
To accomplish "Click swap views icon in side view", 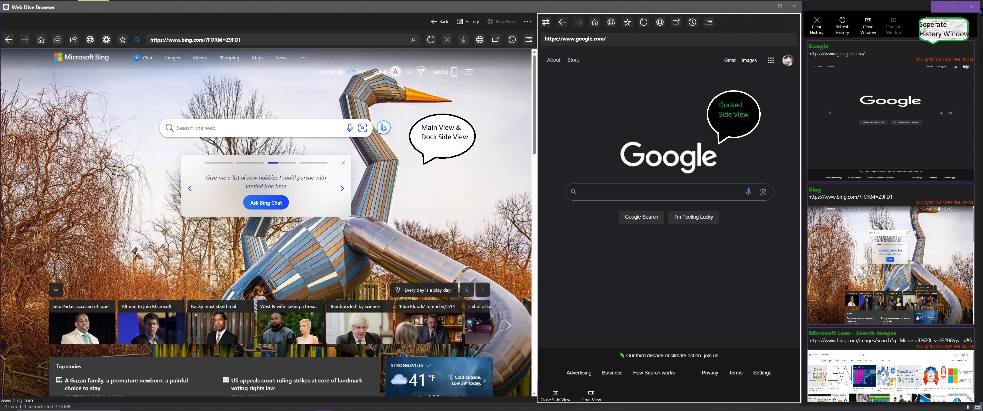I will [x=546, y=22].
